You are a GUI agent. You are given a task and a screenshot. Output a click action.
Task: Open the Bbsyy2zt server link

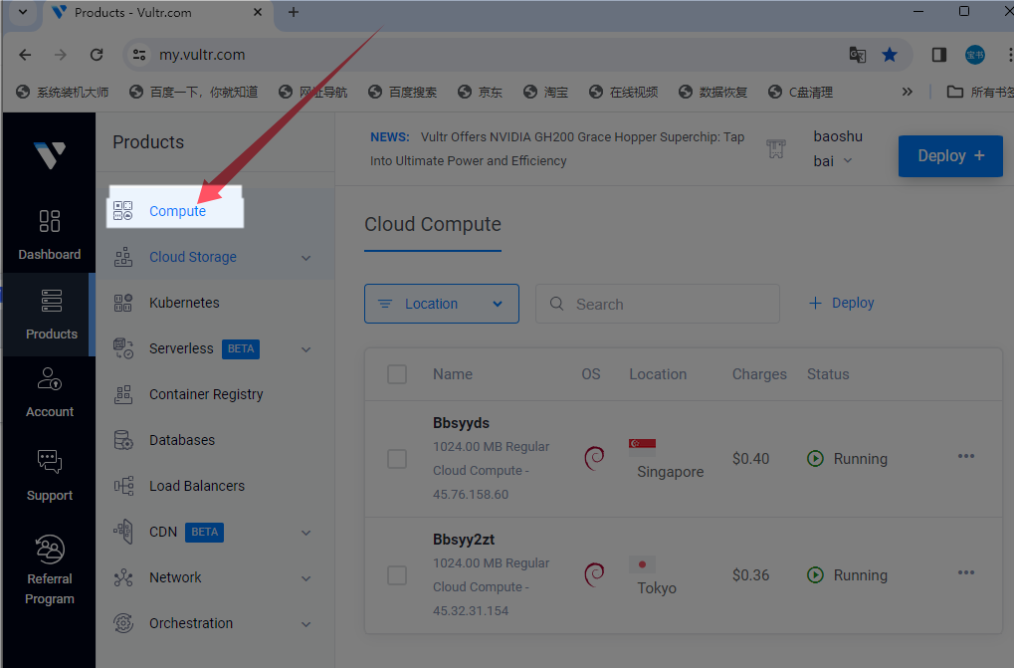tap(464, 540)
